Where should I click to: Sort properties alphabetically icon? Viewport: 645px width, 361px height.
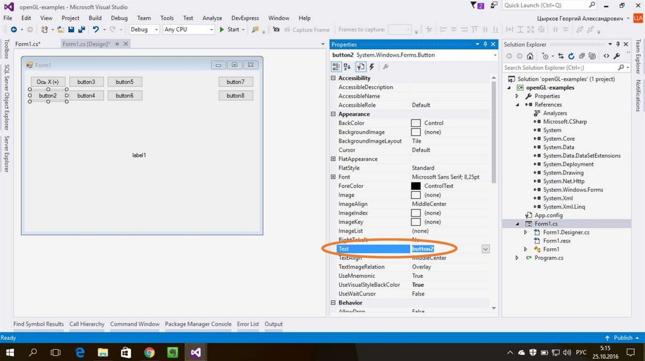pyautogui.click(x=347, y=67)
